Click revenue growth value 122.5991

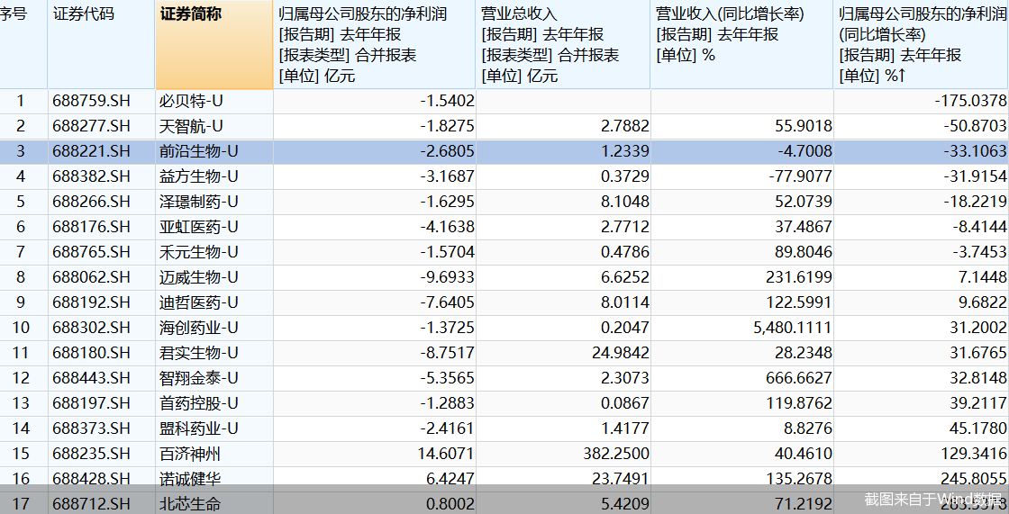[798, 302]
